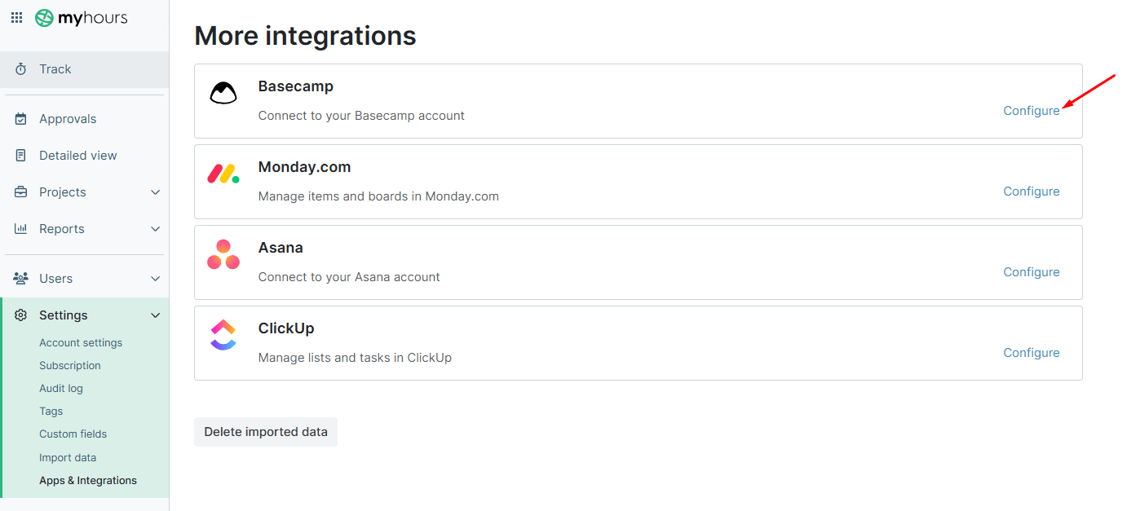Click the Delete imported data button
1140x511 pixels.
click(265, 431)
